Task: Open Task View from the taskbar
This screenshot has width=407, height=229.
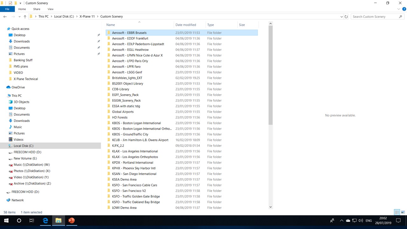Action: (x=31, y=220)
